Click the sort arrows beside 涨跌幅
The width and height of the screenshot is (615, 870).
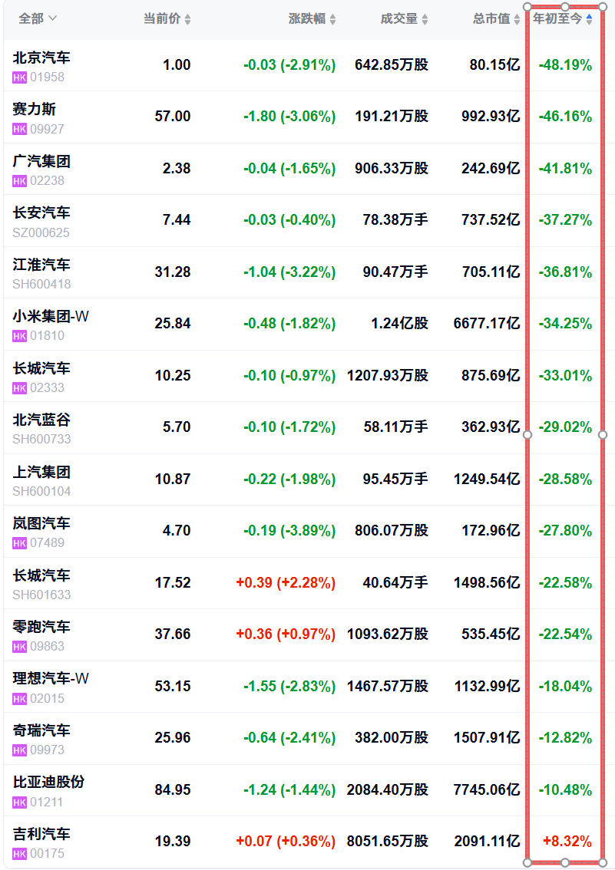point(332,19)
